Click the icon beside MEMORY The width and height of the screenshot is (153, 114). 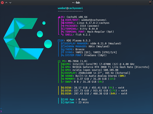point(63,79)
